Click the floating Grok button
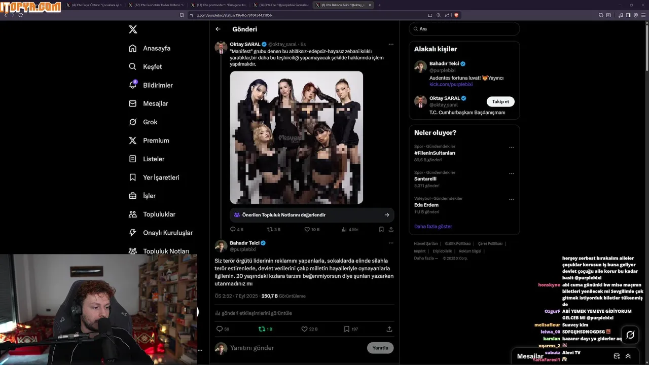 630,335
